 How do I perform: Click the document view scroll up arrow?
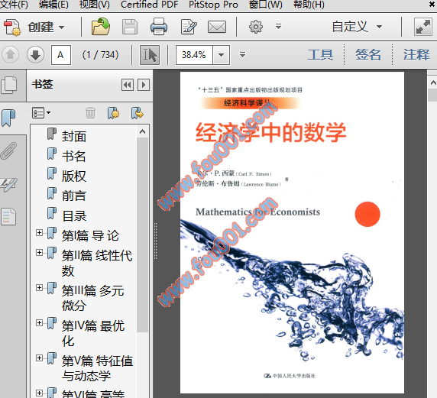432,83
